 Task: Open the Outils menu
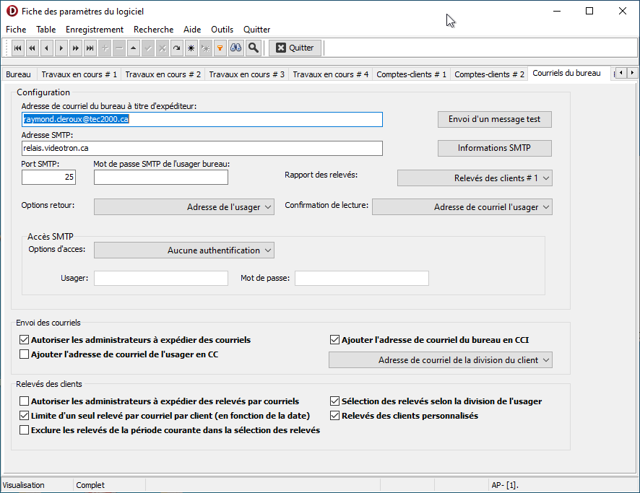(222, 30)
